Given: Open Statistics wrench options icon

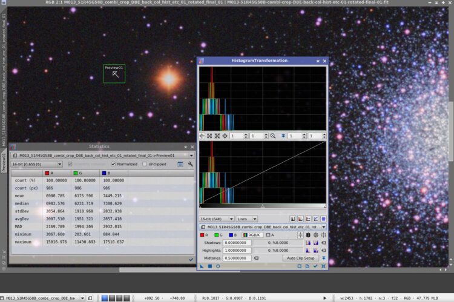Looking at the screenshot, I should pyautogui.click(x=190, y=164).
